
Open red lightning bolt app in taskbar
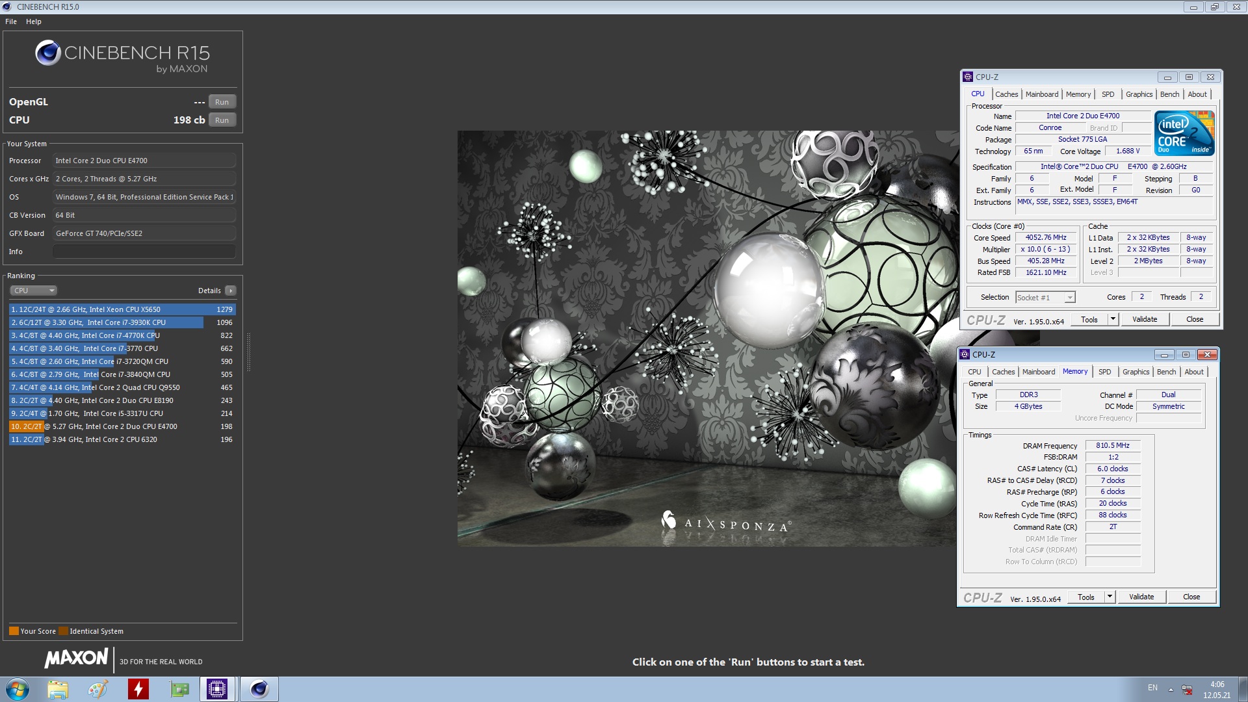[x=138, y=689]
